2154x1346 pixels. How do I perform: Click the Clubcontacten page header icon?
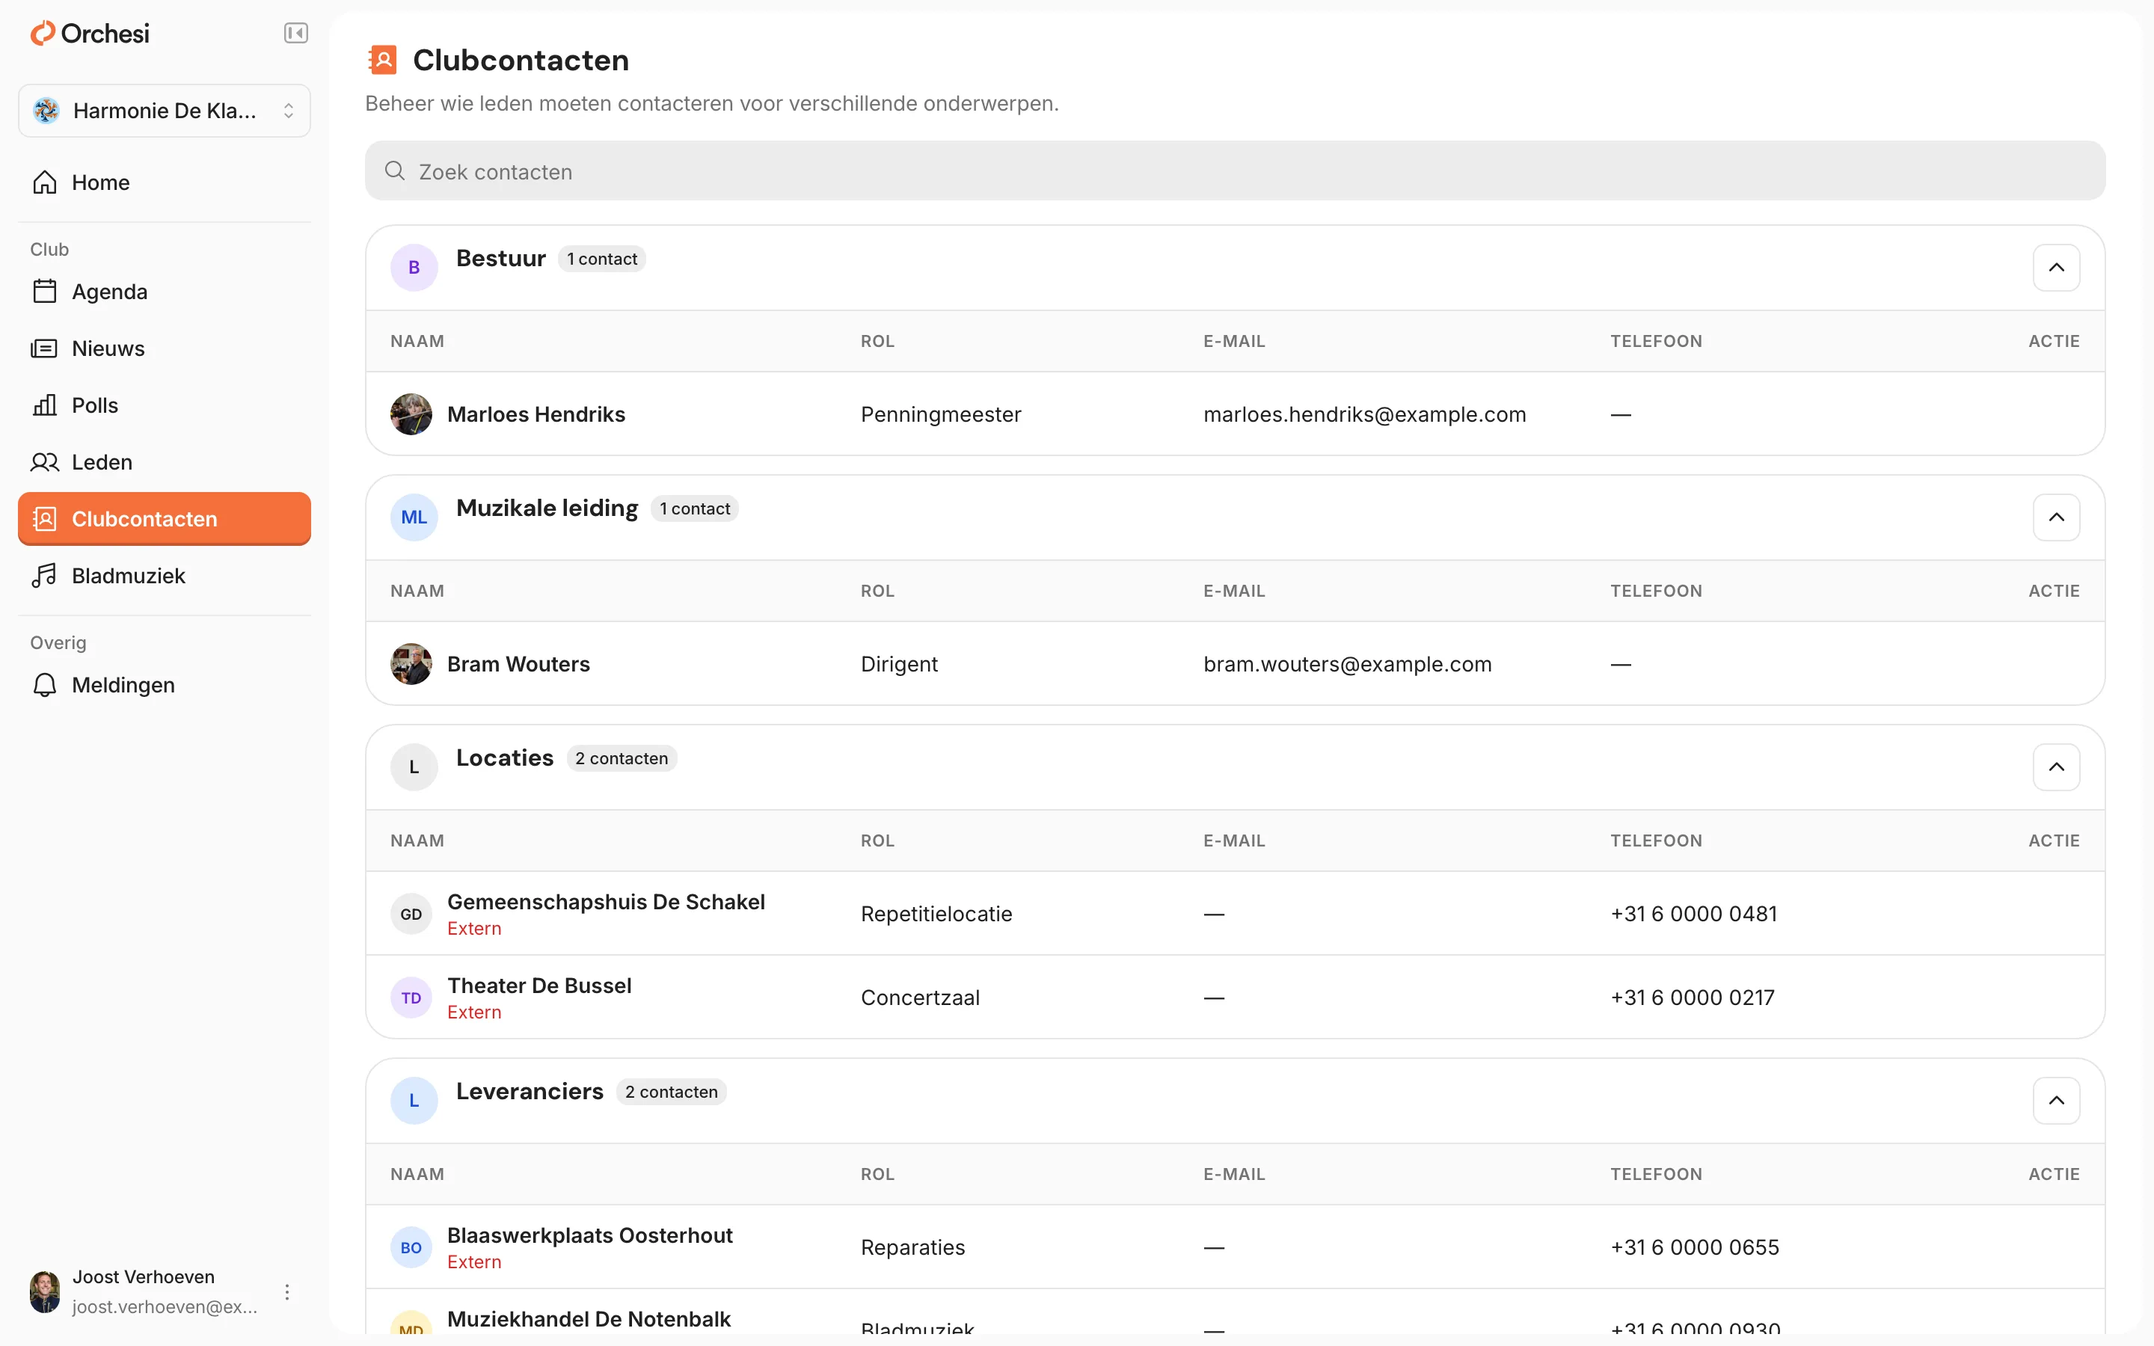point(383,60)
